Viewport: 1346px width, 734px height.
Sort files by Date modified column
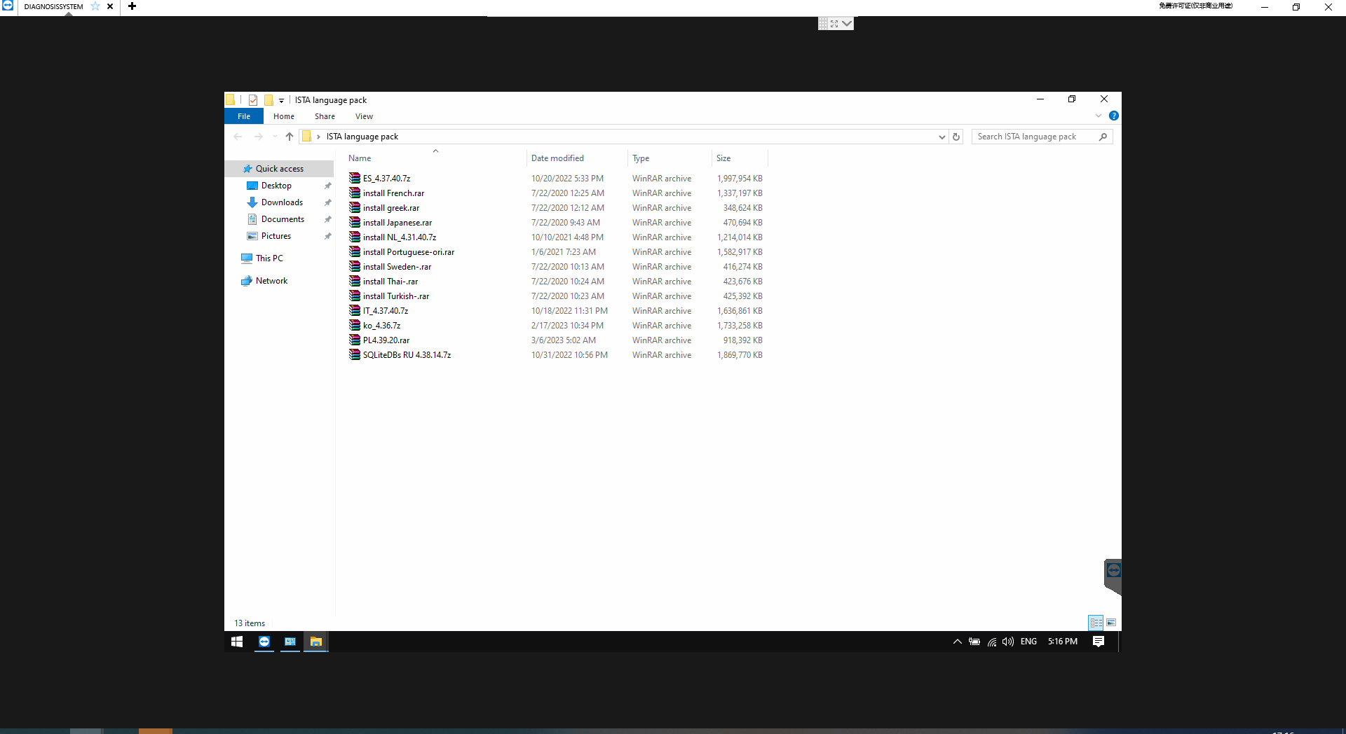pos(557,158)
